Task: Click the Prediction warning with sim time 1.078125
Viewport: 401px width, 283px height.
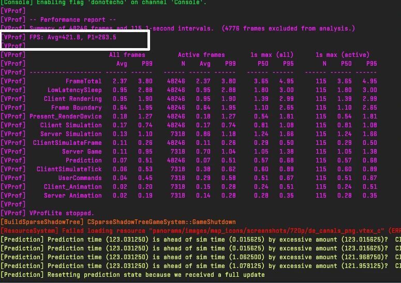Action: coord(201,266)
